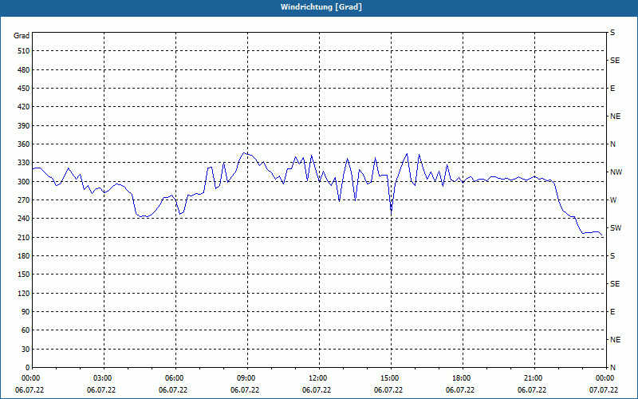
Task: Click the 210 value on the left axis
Action: [24, 237]
